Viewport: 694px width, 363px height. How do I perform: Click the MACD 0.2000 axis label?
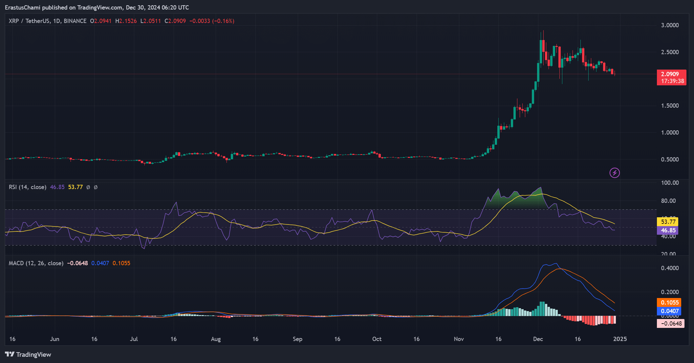point(670,292)
